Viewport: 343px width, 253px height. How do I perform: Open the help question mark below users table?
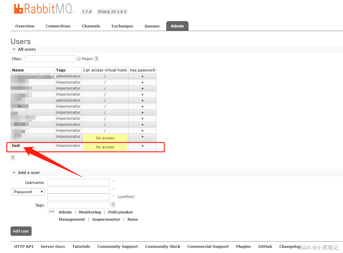[13, 157]
